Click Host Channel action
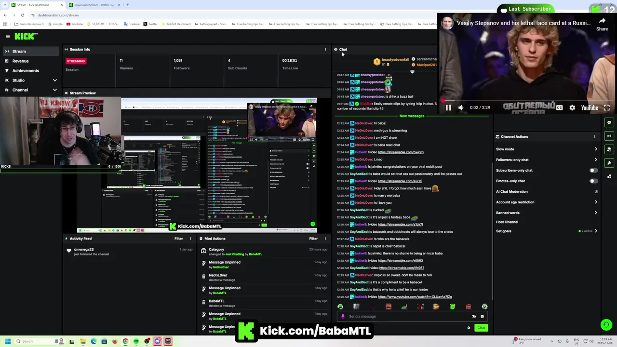Screen dimensions: 617x347 (x=507, y=222)
